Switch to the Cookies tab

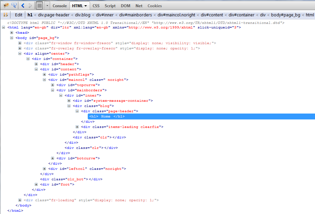(155, 6)
